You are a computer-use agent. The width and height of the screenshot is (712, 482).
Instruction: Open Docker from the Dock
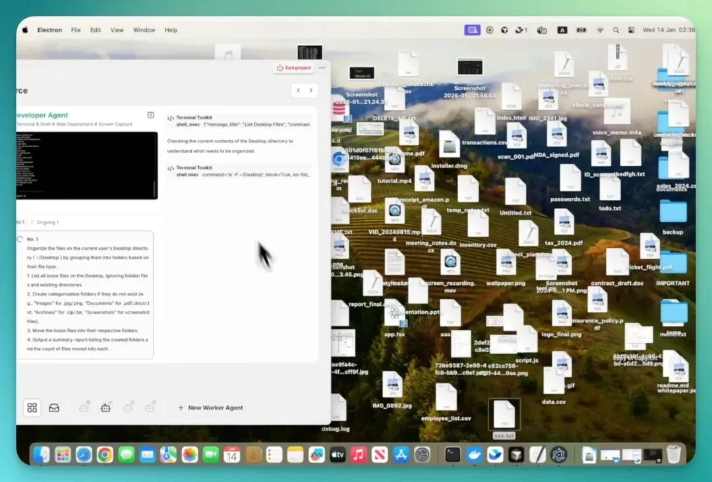473,454
